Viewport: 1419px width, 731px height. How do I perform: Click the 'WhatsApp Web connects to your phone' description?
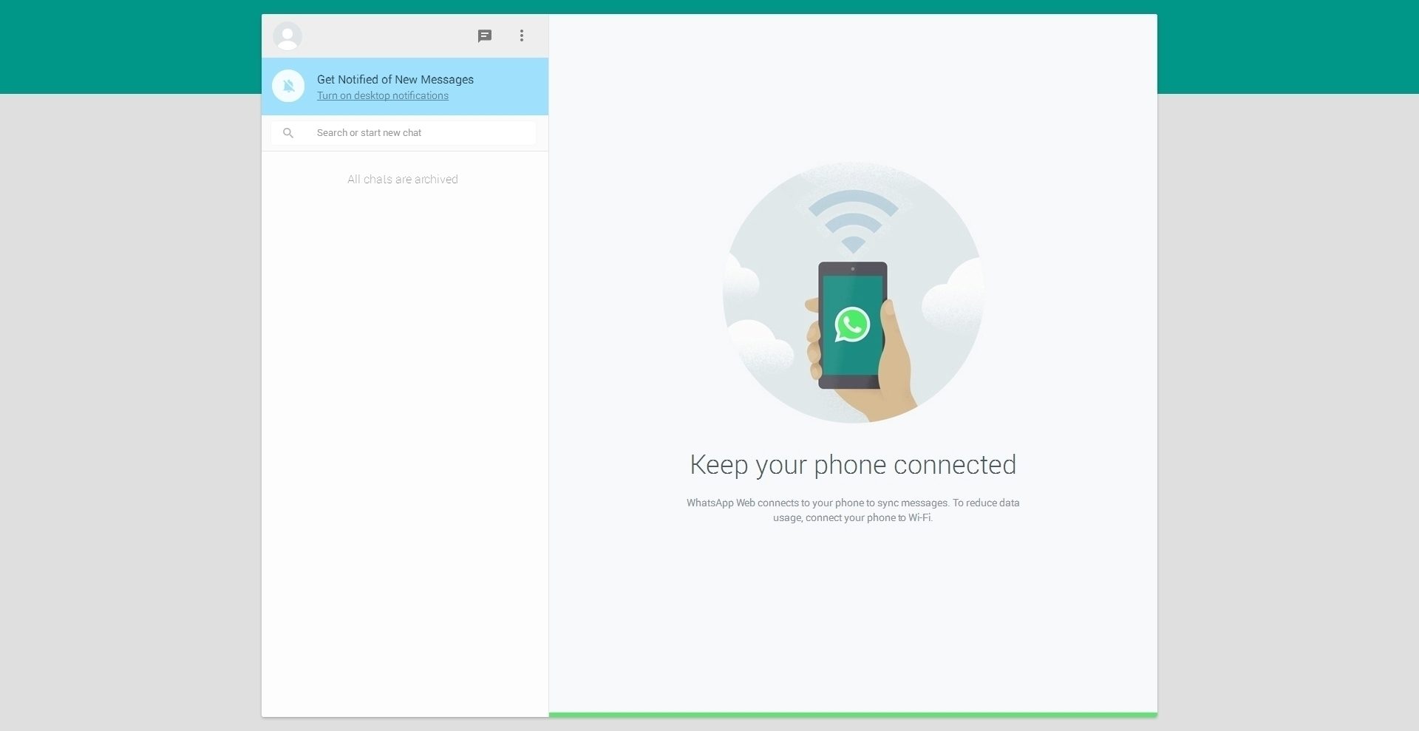coord(853,510)
